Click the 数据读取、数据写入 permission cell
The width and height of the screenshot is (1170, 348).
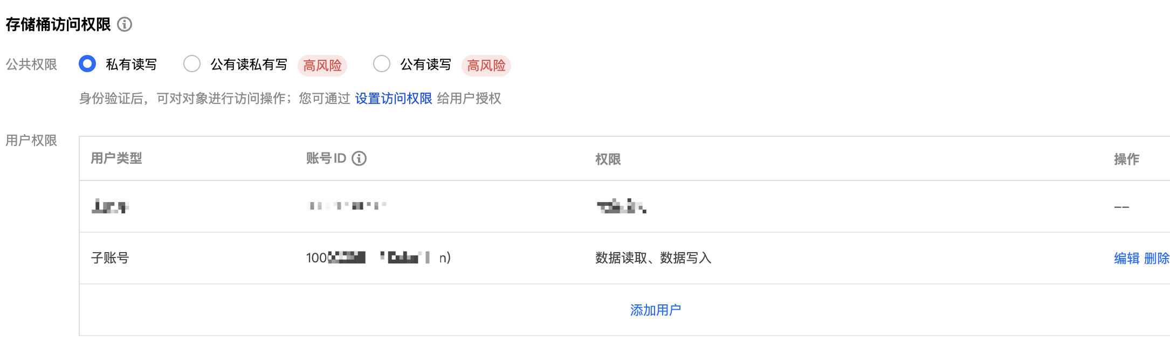653,258
